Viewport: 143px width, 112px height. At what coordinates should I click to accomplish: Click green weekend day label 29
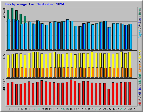pyautogui.click(x=126, y=109)
